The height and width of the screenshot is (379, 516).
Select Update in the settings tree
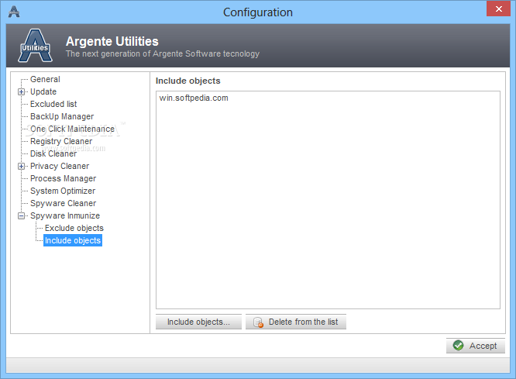[43, 92]
